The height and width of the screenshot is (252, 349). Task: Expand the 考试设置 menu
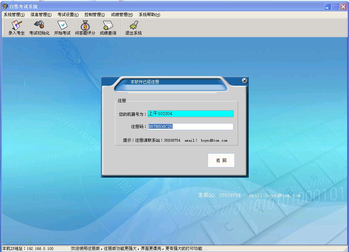[68, 15]
